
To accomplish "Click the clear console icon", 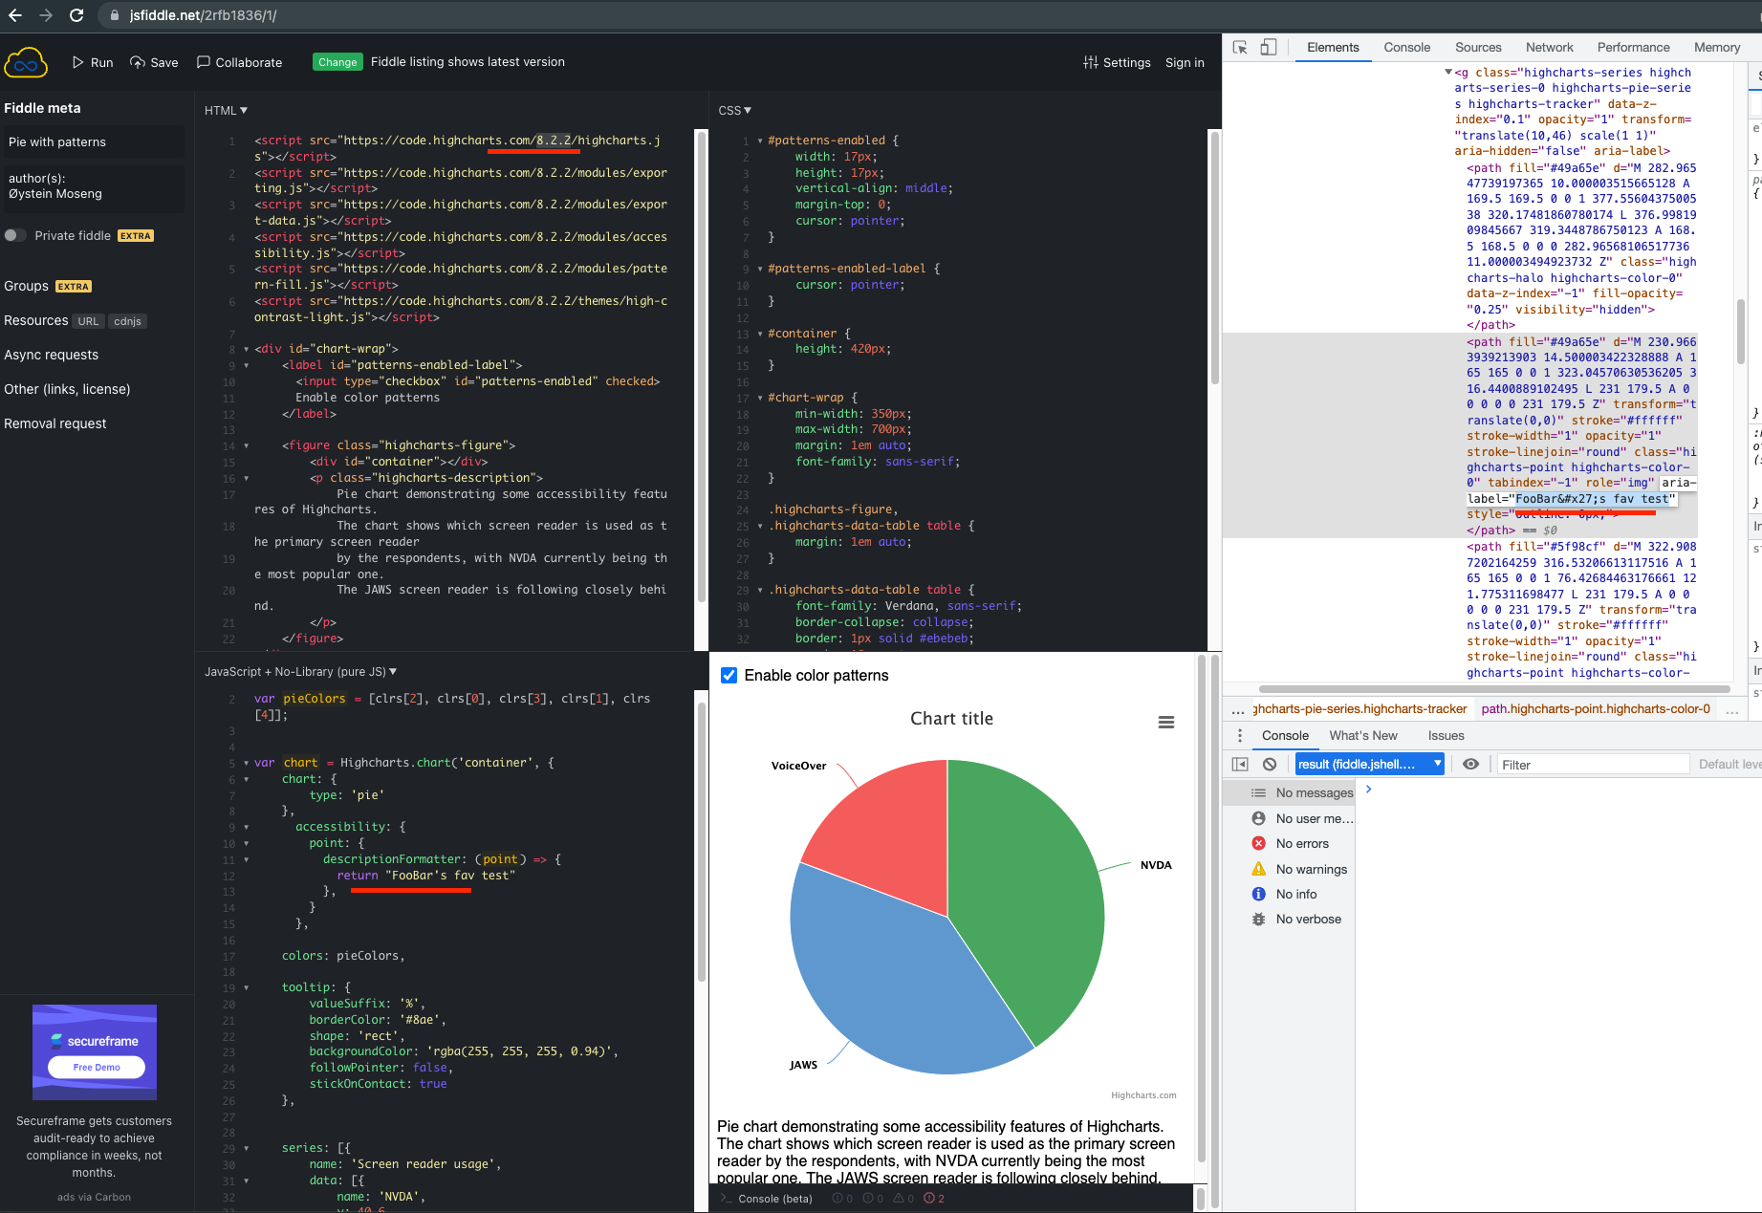I will click(x=1269, y=764).
